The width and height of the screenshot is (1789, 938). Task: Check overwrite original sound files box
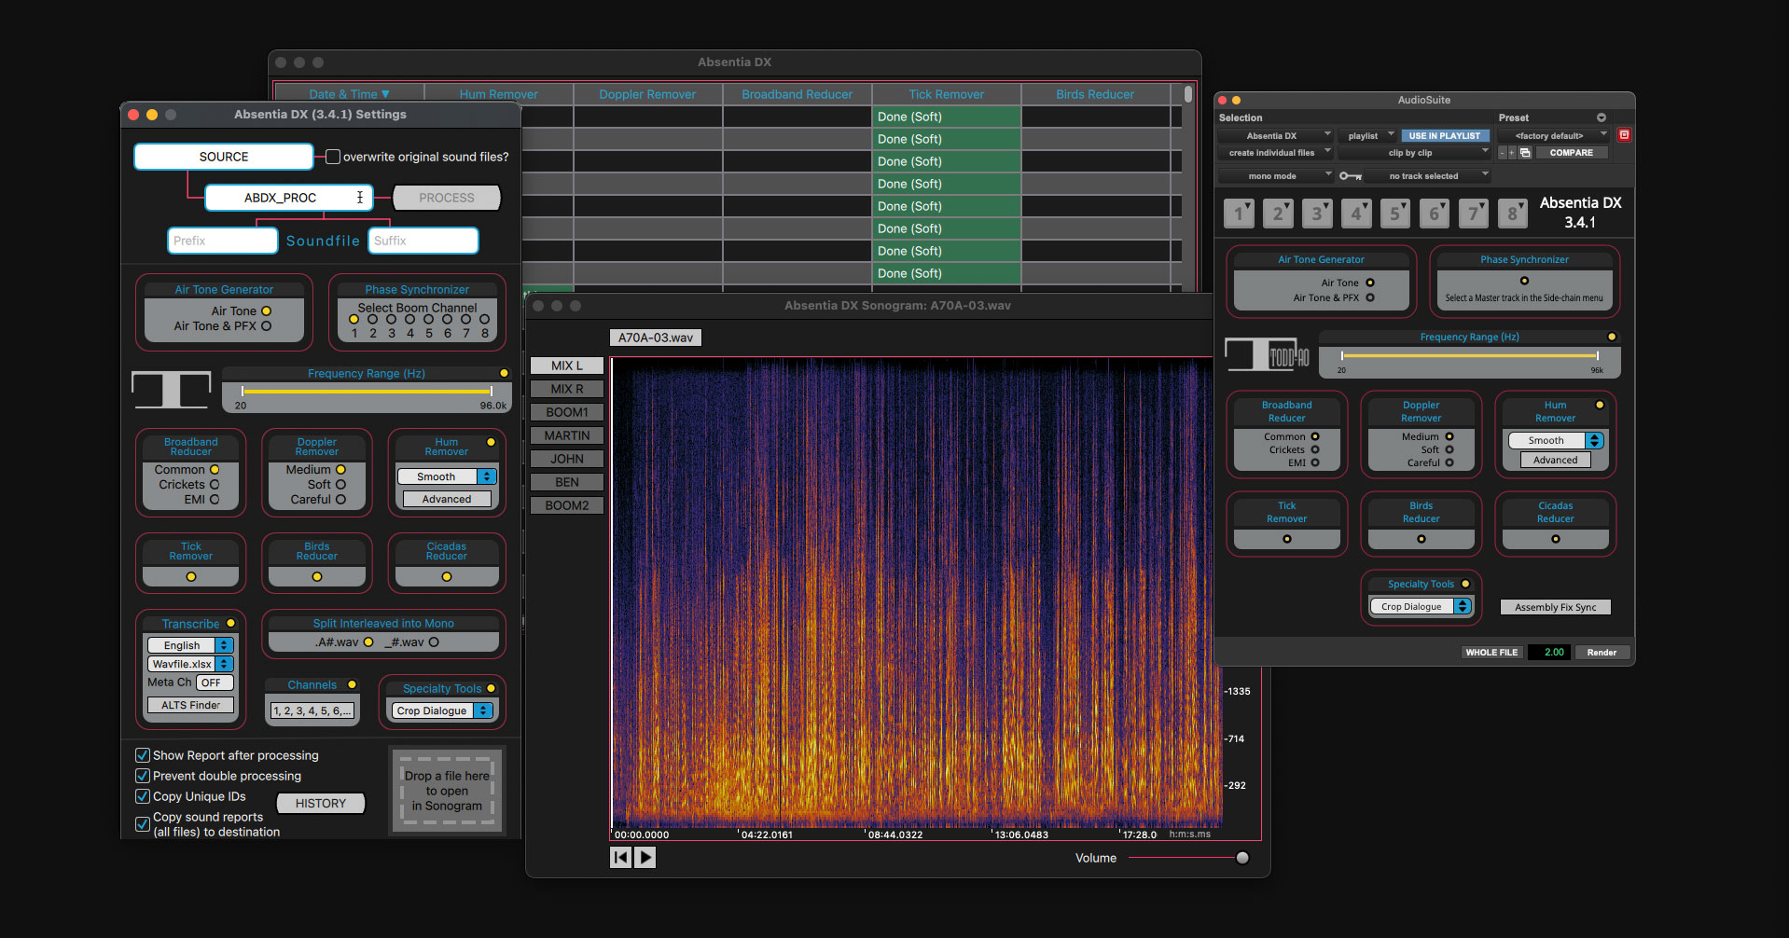(333, 157)
